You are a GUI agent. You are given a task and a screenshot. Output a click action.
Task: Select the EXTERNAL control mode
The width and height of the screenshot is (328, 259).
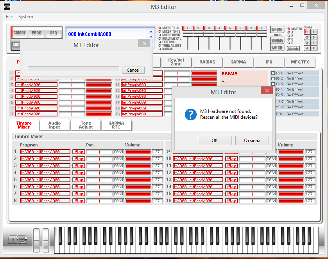click(160, 42)
